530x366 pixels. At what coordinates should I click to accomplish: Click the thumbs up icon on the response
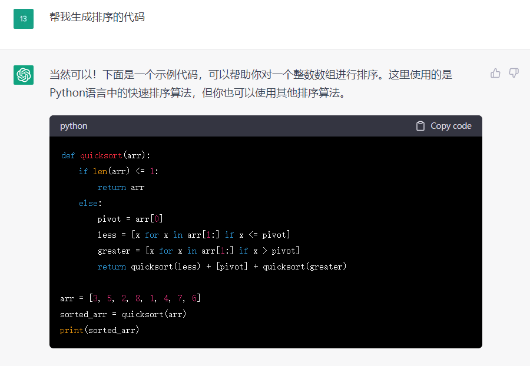tap(495, 73)
